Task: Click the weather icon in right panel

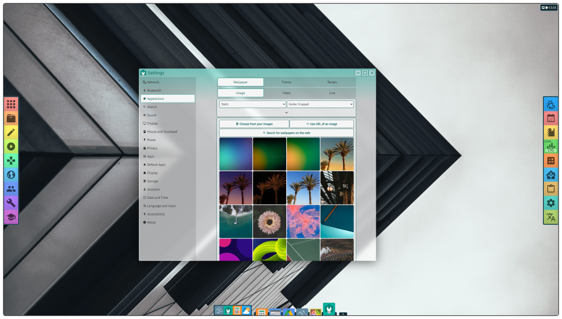Action: tap(551, 104)
